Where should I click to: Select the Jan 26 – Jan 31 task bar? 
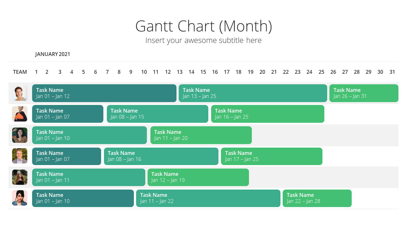(364, 93)
